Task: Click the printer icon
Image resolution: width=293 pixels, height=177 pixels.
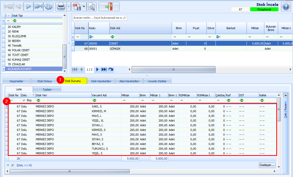Action: pos(61,7)
